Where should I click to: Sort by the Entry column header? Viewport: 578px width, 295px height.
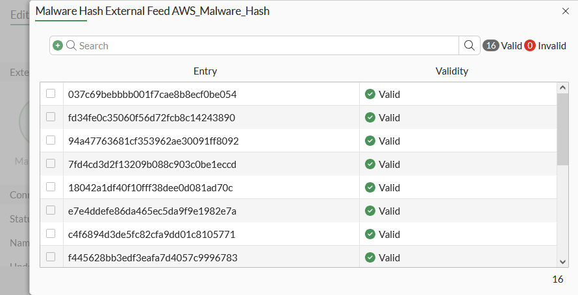[x=205, y=71]
